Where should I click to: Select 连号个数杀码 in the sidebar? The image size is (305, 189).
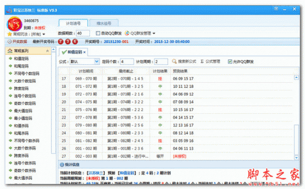click(x=25, y=163)
